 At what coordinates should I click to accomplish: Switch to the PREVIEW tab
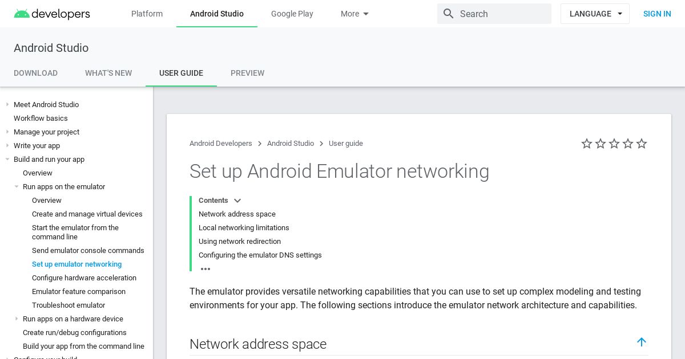pyautogui.click(x=247, y=73)
